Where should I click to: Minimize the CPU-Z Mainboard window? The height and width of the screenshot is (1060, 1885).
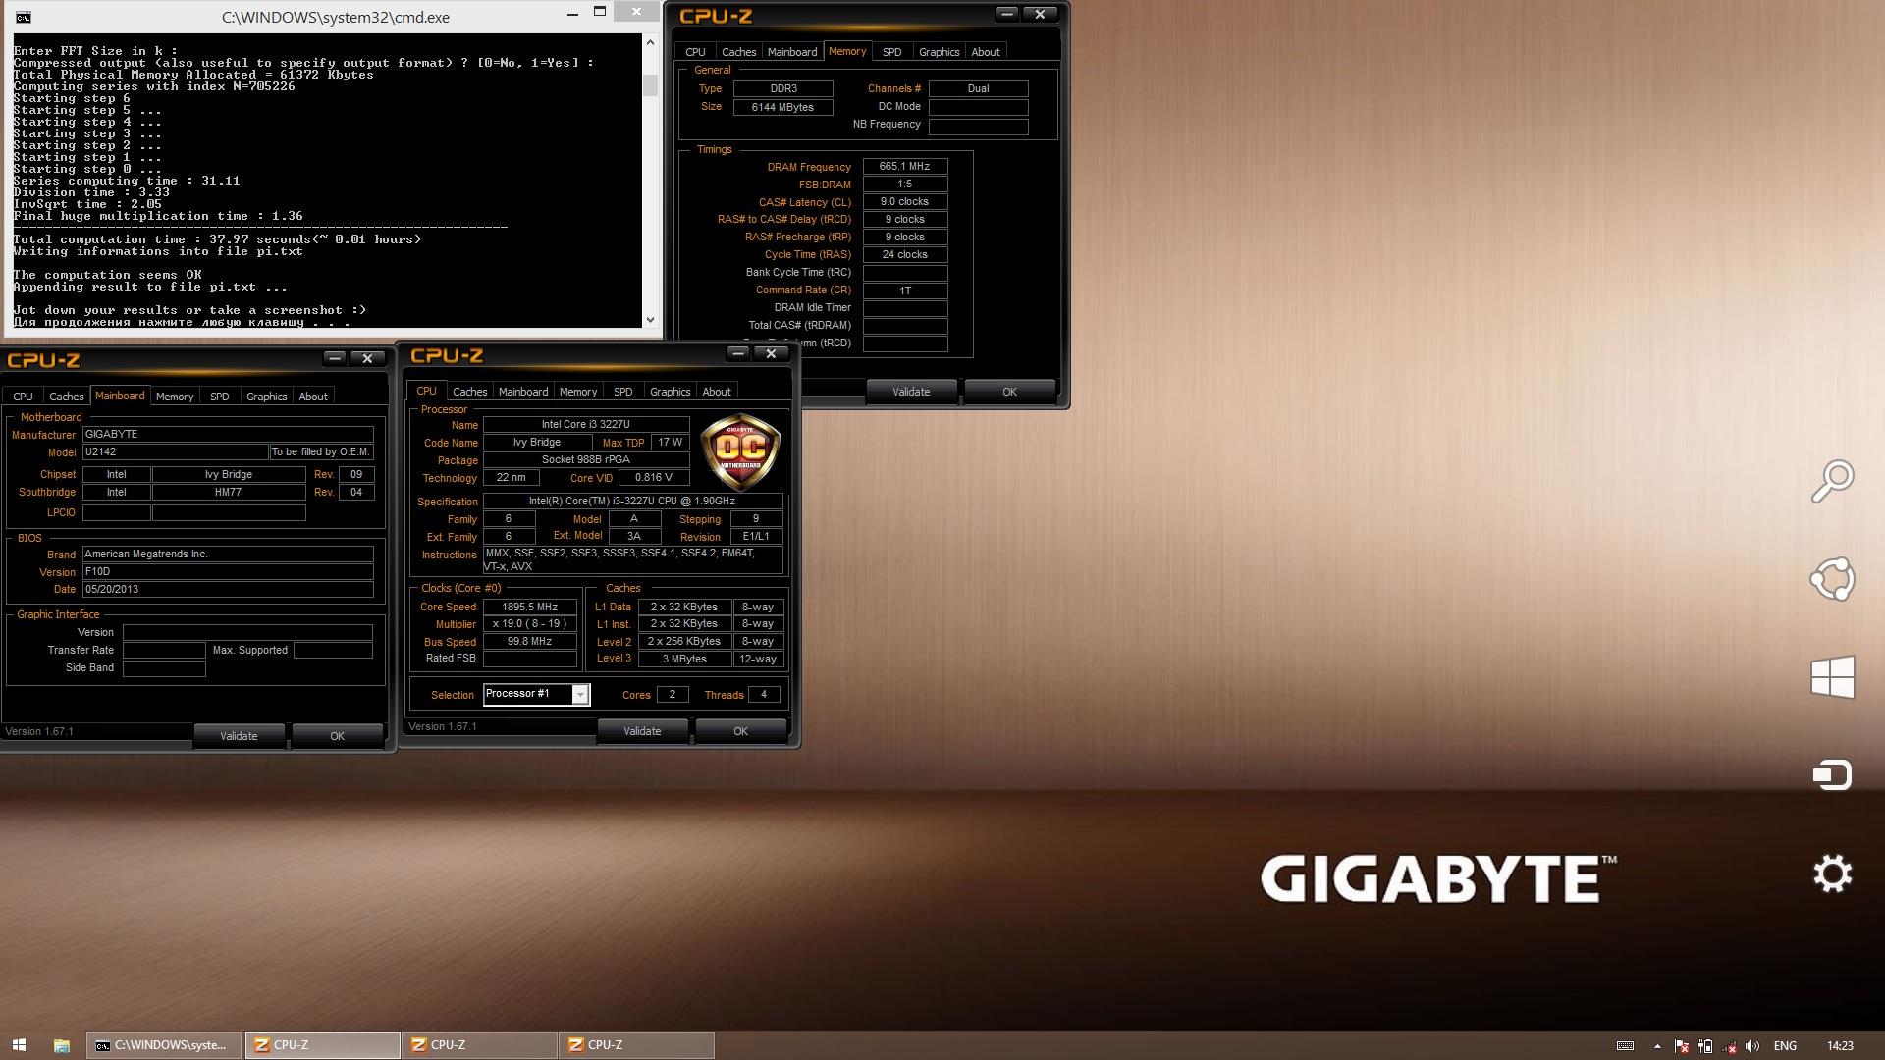[x=334, y=358]
